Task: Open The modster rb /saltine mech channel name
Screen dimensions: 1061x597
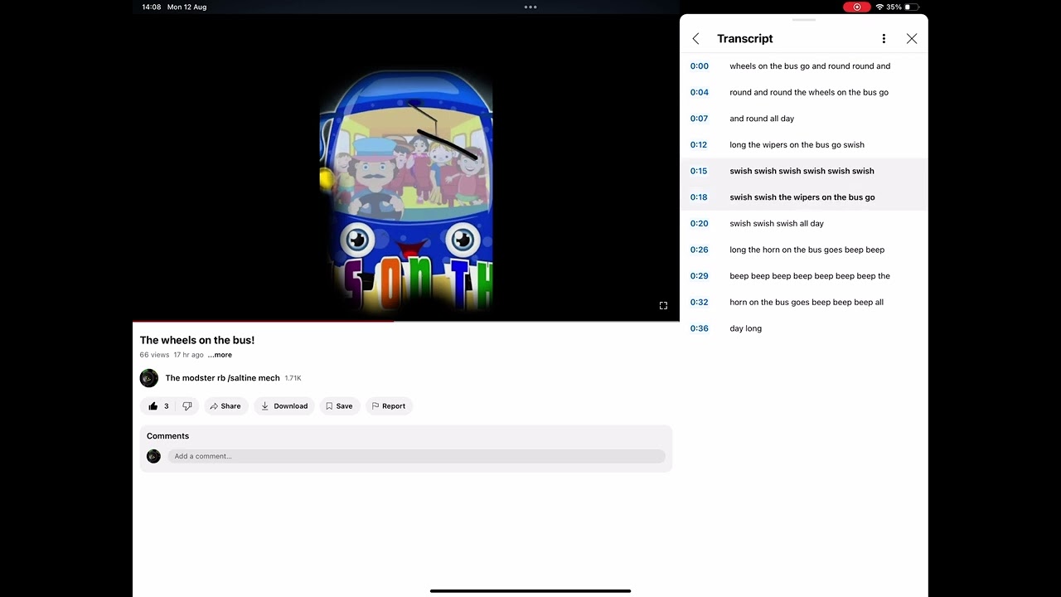Action: point(222,378)
